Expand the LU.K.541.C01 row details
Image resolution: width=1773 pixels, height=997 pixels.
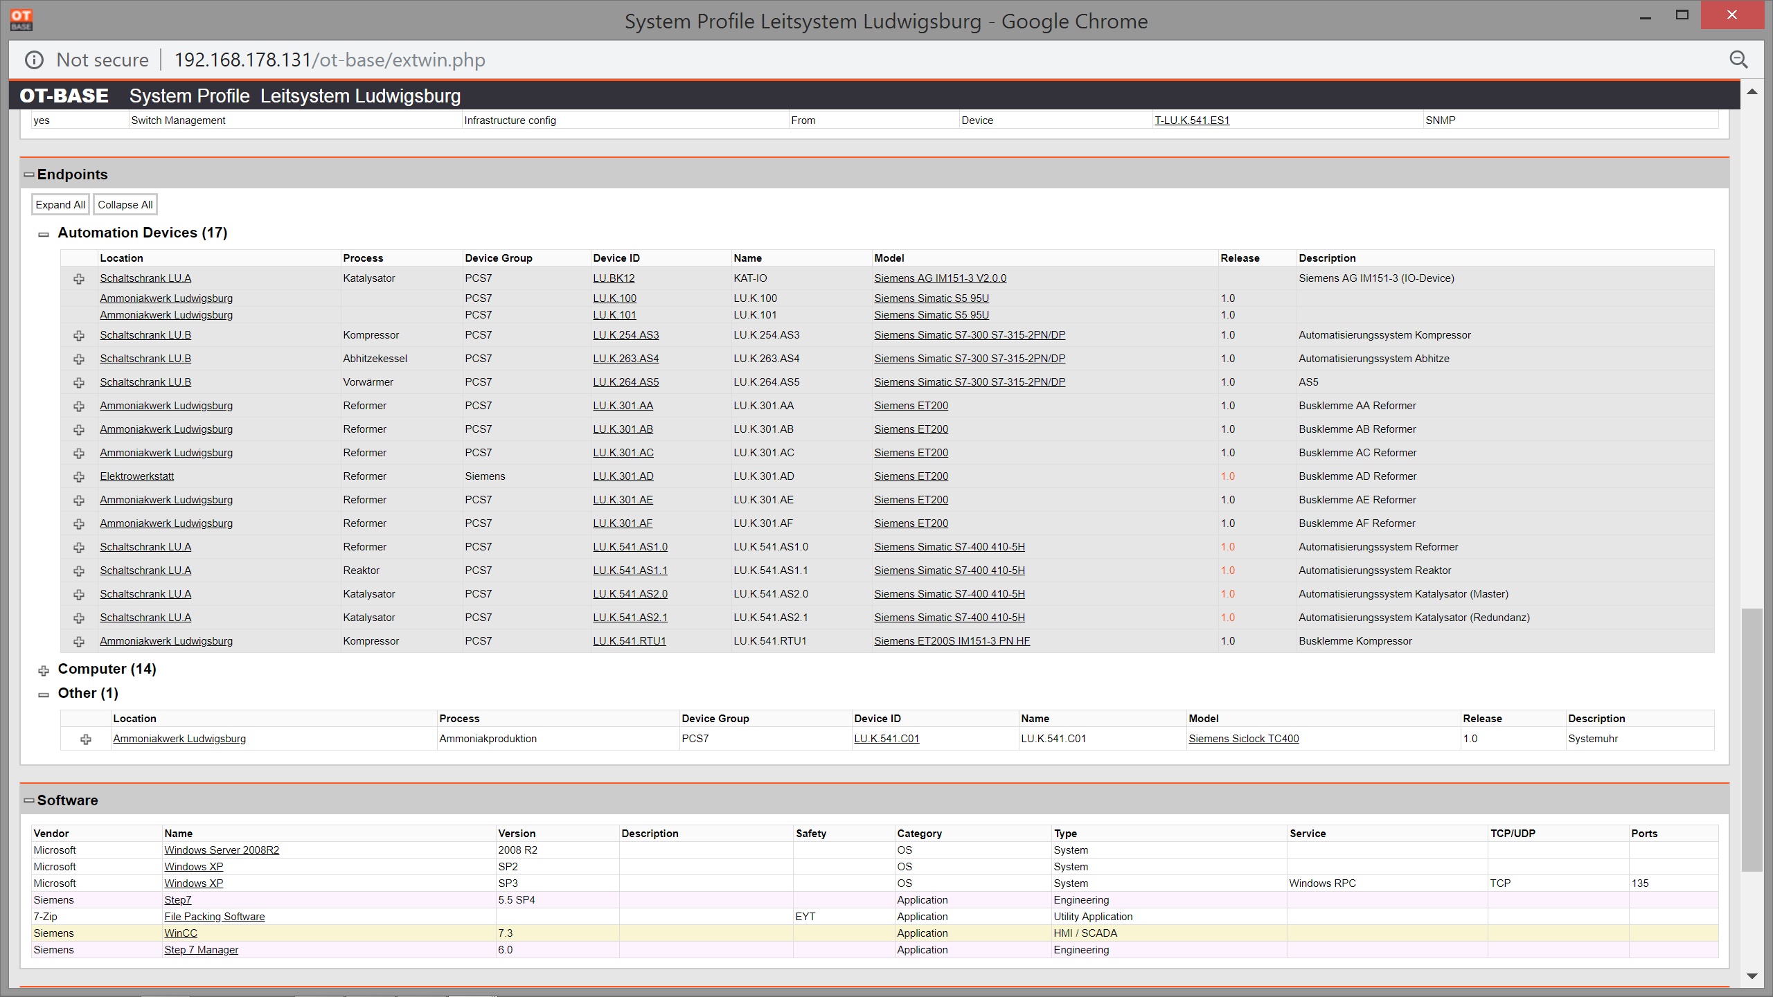[86, 739]
